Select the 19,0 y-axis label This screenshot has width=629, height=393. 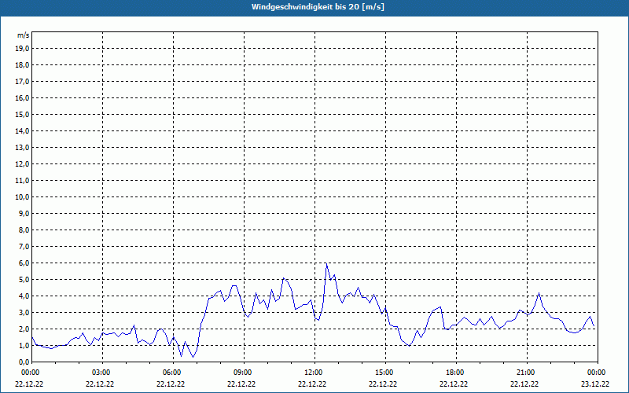pos(22,49)
